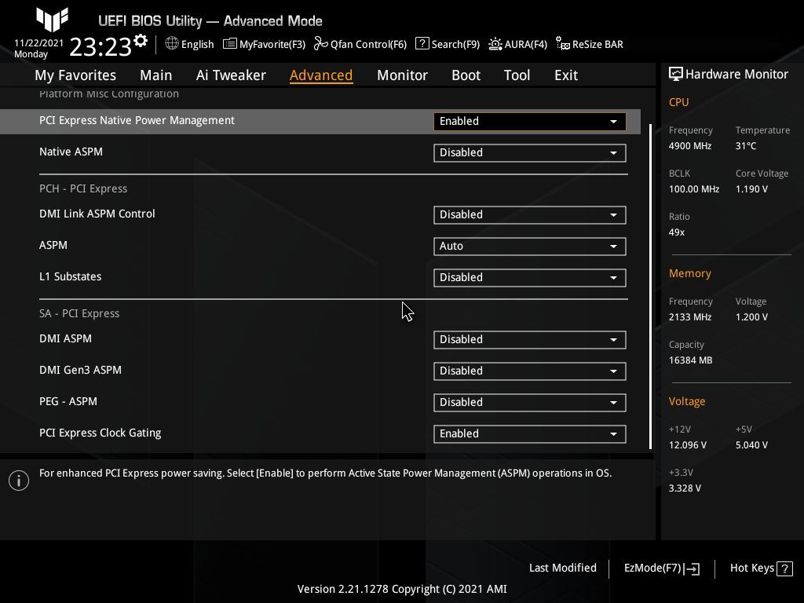
Task: Click the memory frequency 2133 MHz value
Action: [689, 317]
